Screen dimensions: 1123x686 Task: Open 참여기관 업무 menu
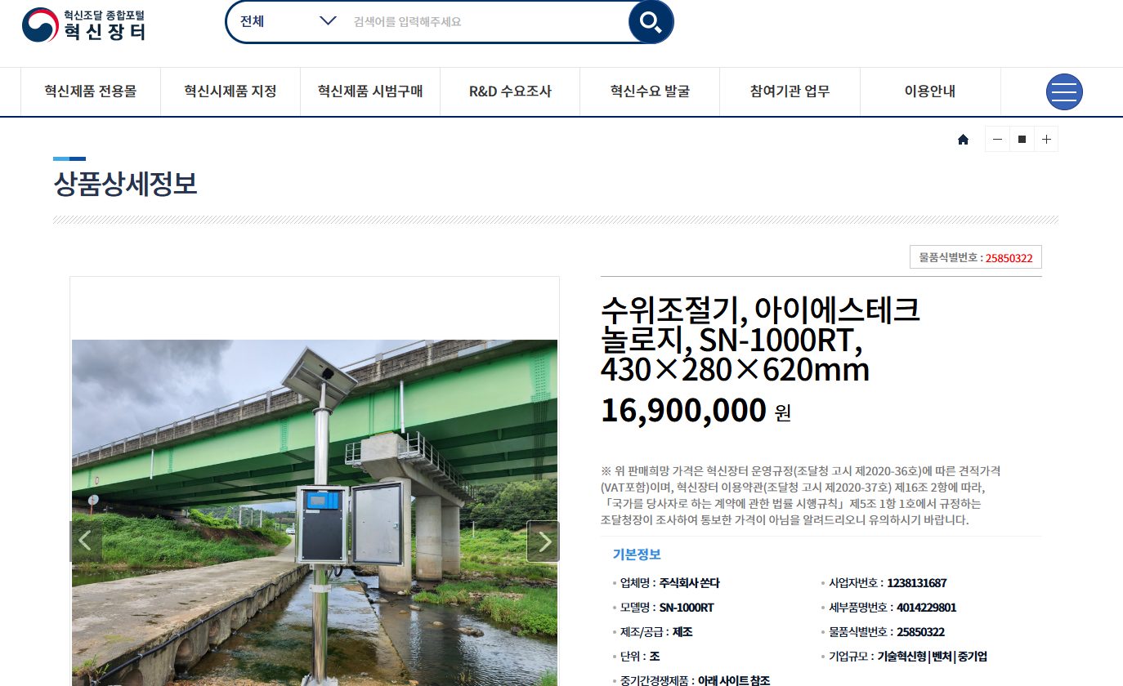click(790, 91)
